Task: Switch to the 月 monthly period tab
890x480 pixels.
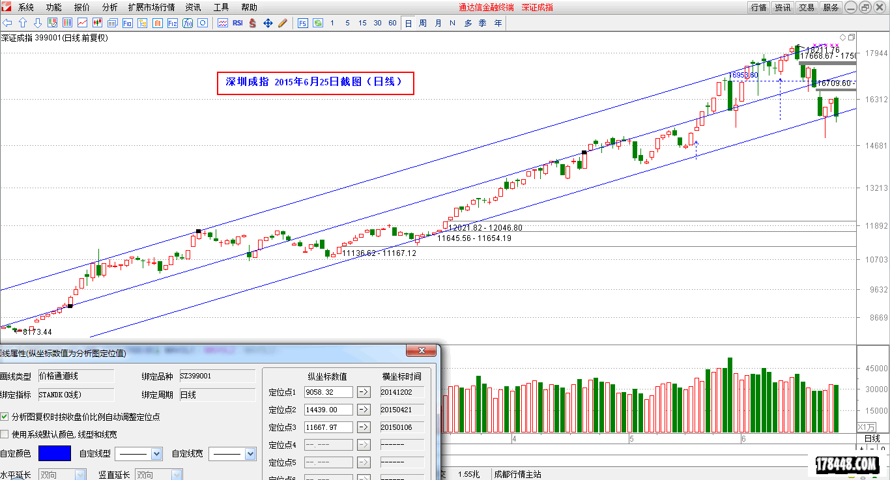Action: [x=438, y=23]
